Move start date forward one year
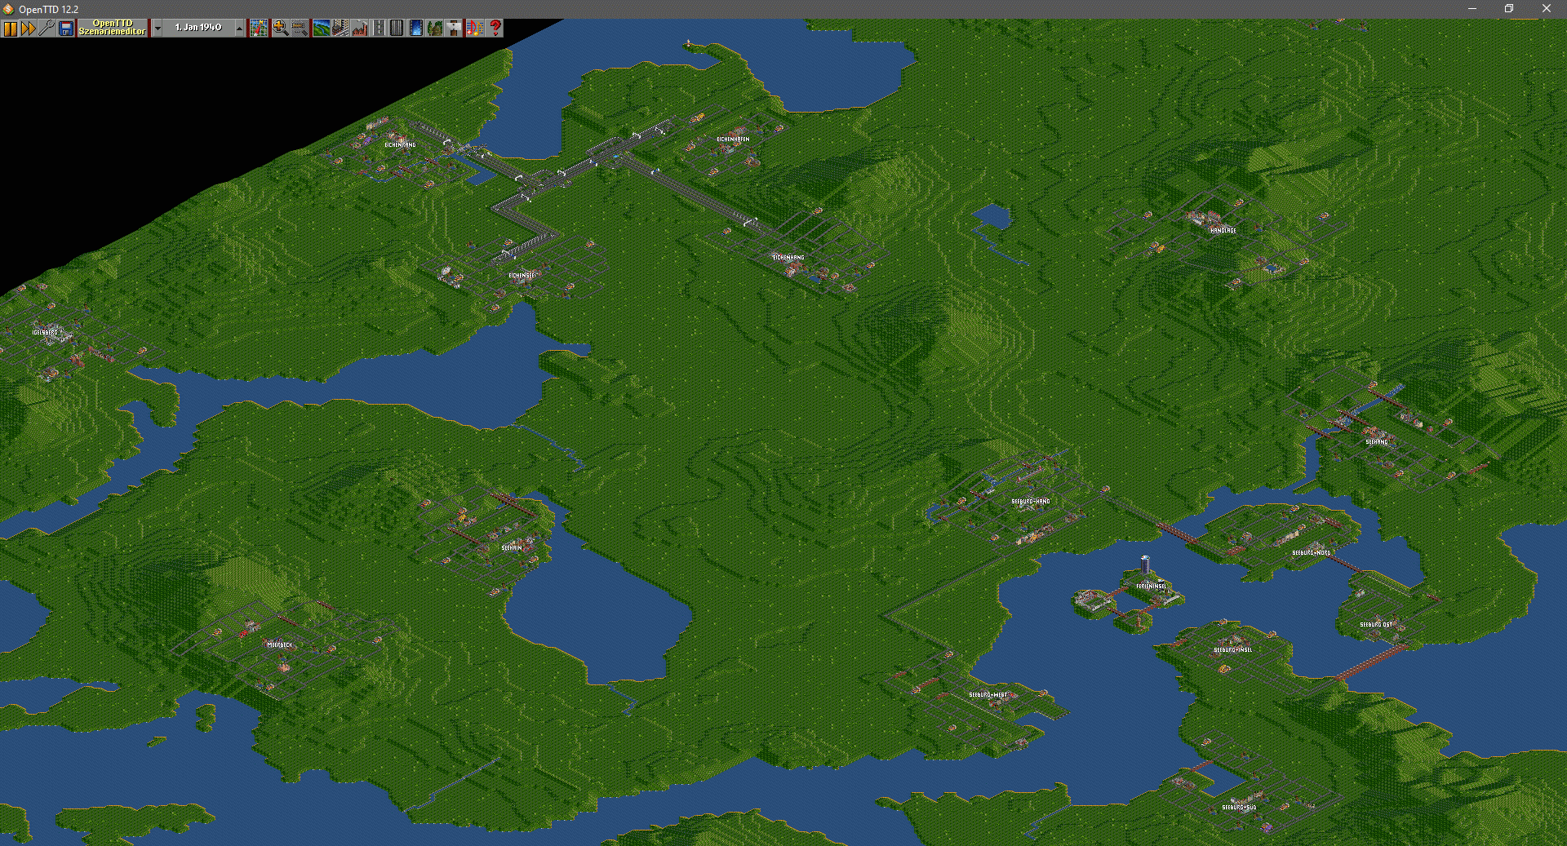Screen dimensions: 1567x846 pyautogui.click(x=239, y=29)
